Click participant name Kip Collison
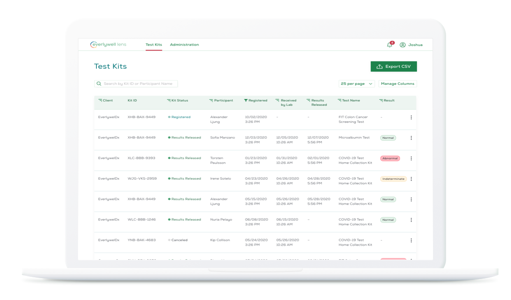The width and height of the screenshot is (511, 300). (220, 240)
